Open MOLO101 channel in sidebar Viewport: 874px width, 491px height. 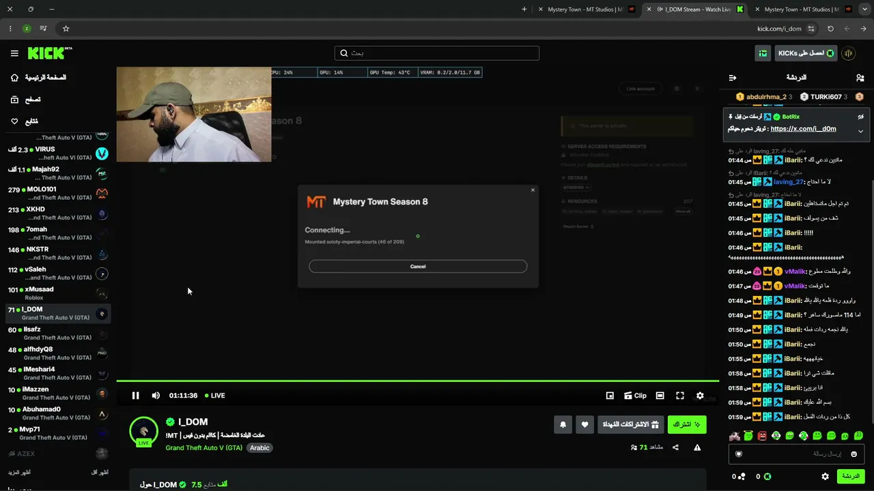click(x=57, y=194)
